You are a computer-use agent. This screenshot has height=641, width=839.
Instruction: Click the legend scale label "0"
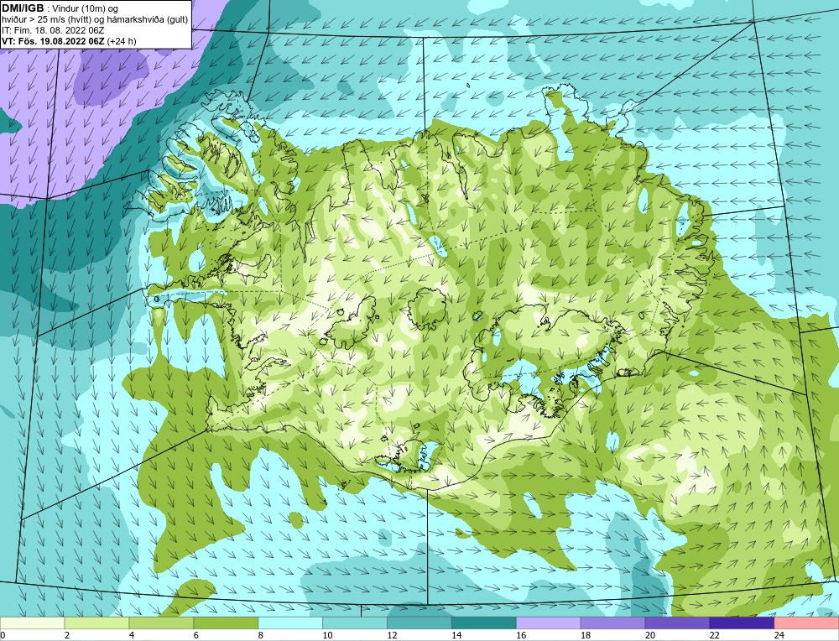click(x=3, y=635)
